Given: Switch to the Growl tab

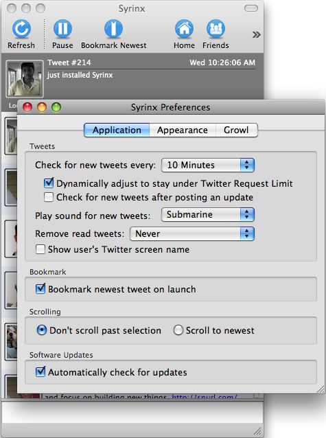Looking at the screenshot, I should click(236, 130).
